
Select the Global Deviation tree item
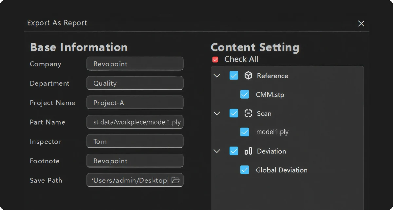281,170
